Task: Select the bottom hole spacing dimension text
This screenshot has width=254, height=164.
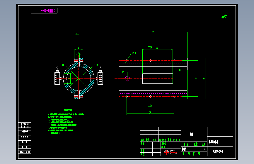Action: pos(150,113)
